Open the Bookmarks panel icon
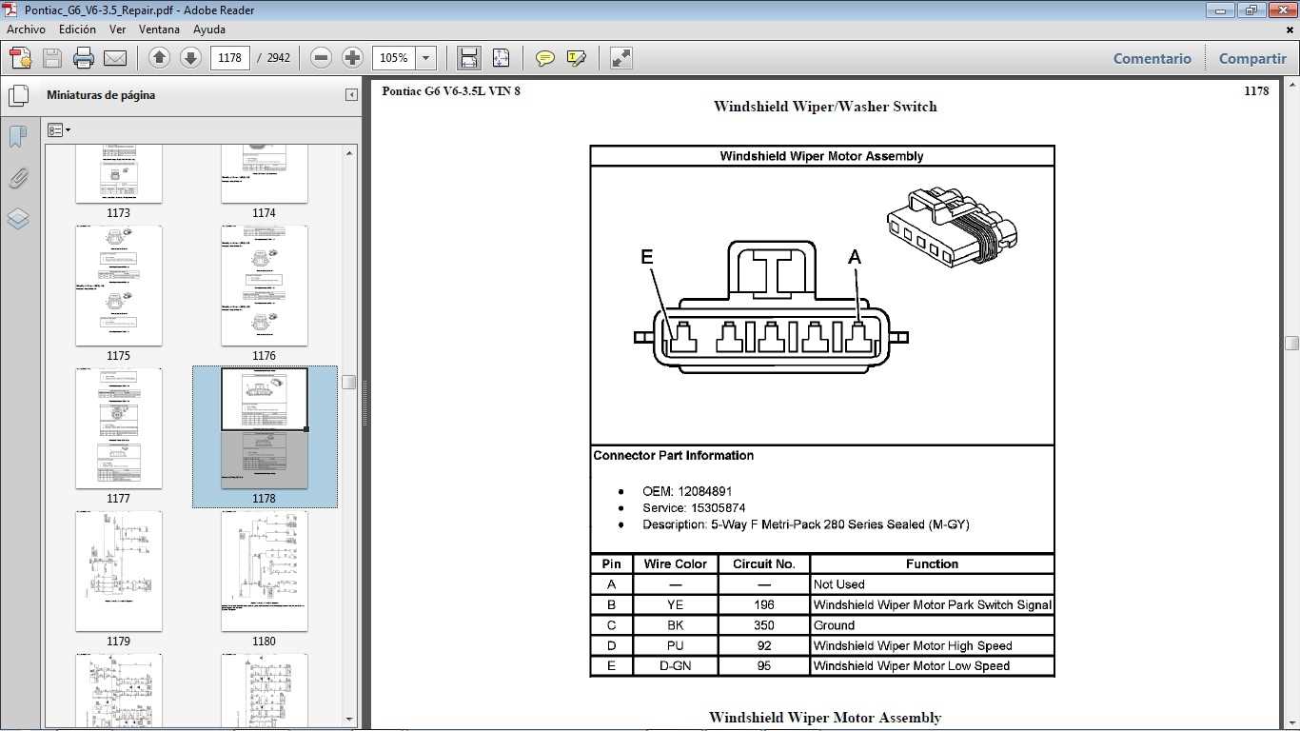This screenshot has width=1300, height=731. coord(18,137)
